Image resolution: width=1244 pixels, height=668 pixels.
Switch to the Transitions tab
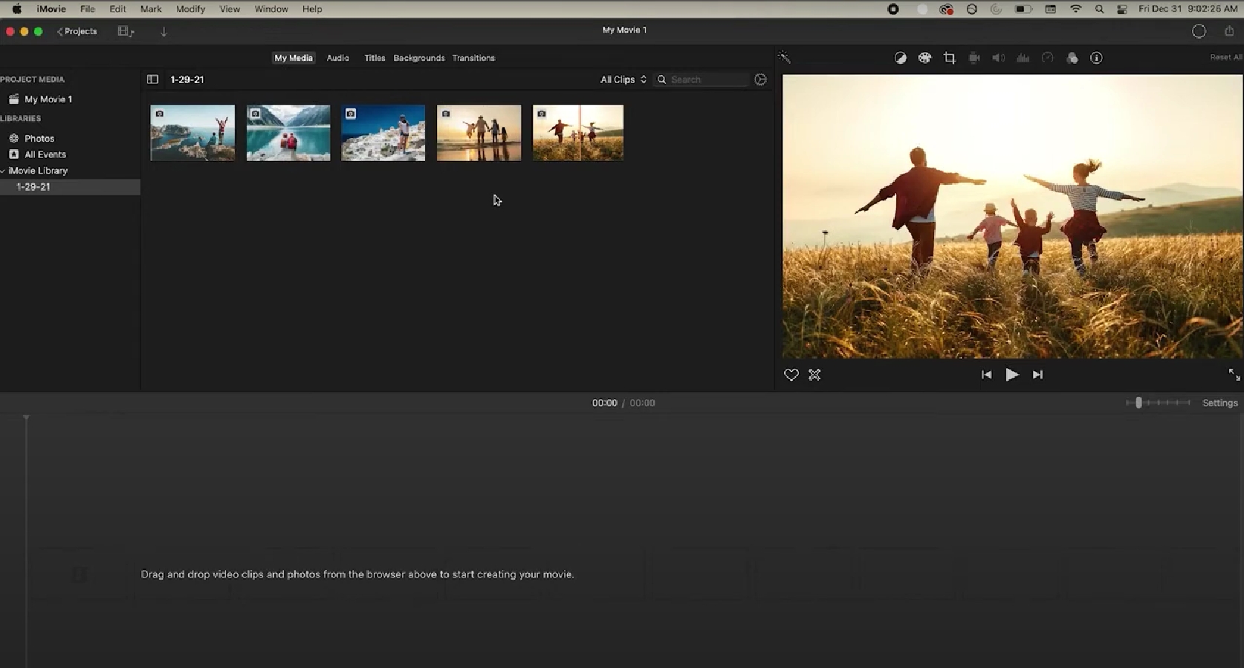coord(473,58)
